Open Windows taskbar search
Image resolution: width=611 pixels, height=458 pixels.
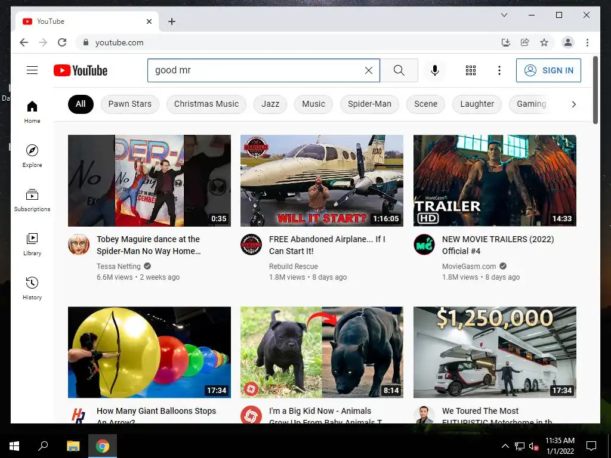click(43, 446)
